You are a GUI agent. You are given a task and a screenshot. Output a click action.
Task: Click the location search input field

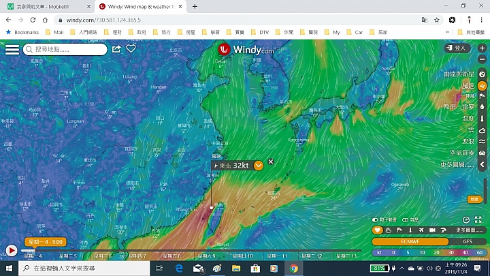click(x=65, y=50)
